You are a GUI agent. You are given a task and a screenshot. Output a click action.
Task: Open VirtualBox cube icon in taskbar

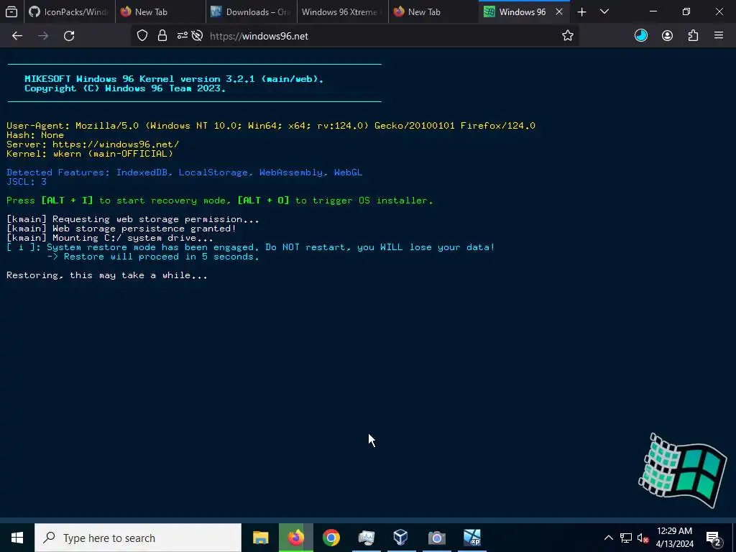click(401, 538)
